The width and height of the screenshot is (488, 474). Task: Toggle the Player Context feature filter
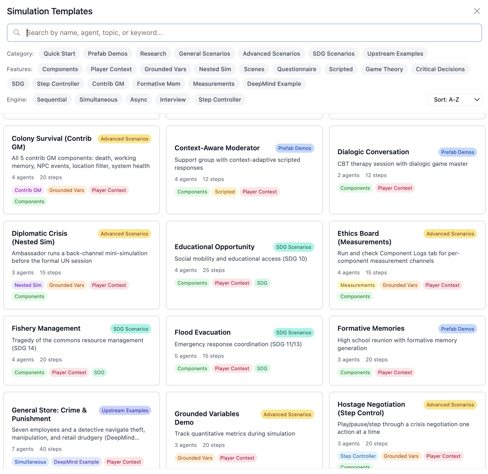111,69
